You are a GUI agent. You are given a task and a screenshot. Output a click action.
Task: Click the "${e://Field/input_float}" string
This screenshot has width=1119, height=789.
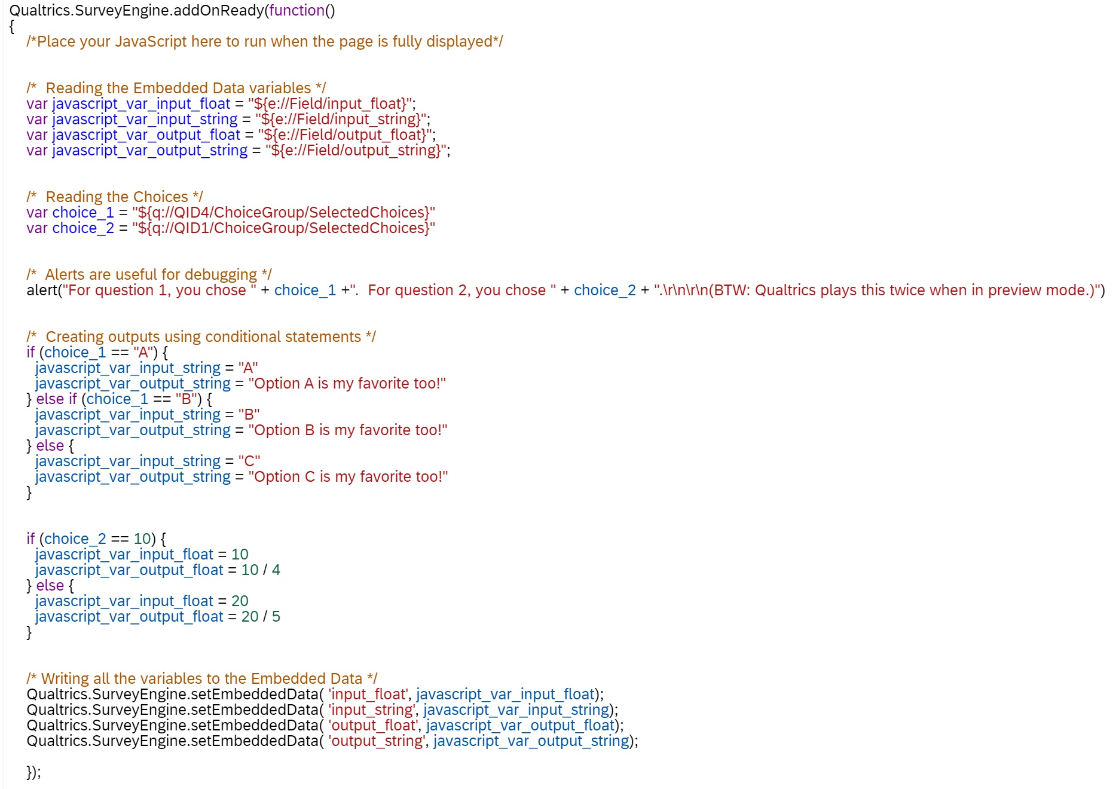click(x=331, y=104)
